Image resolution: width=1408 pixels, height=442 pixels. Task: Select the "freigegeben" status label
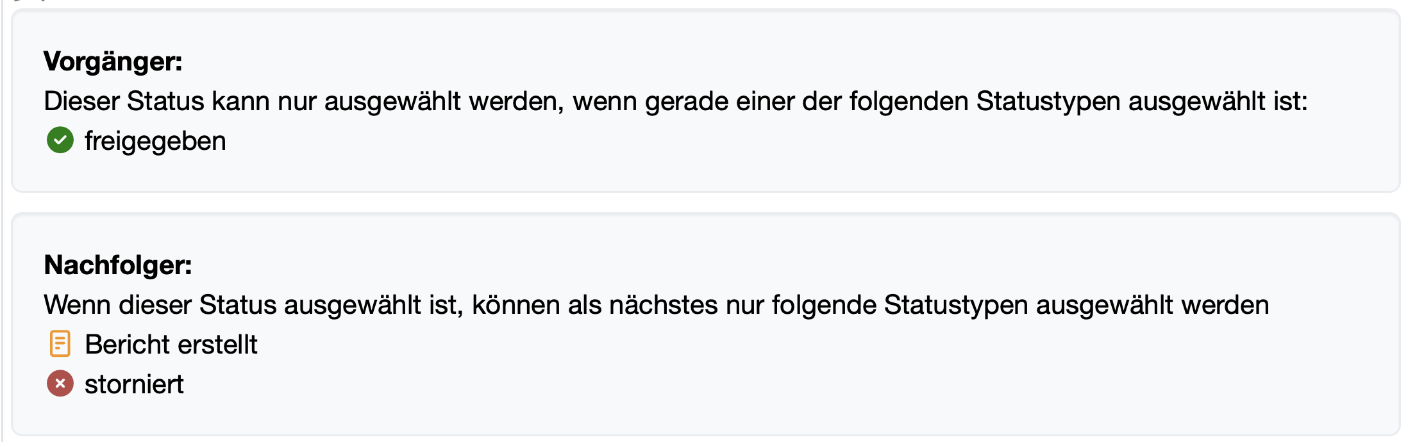(155, 141)
